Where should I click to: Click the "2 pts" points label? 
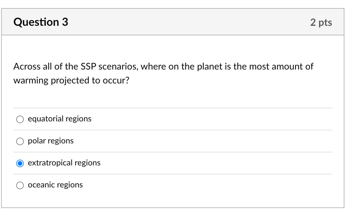(321, 22)
